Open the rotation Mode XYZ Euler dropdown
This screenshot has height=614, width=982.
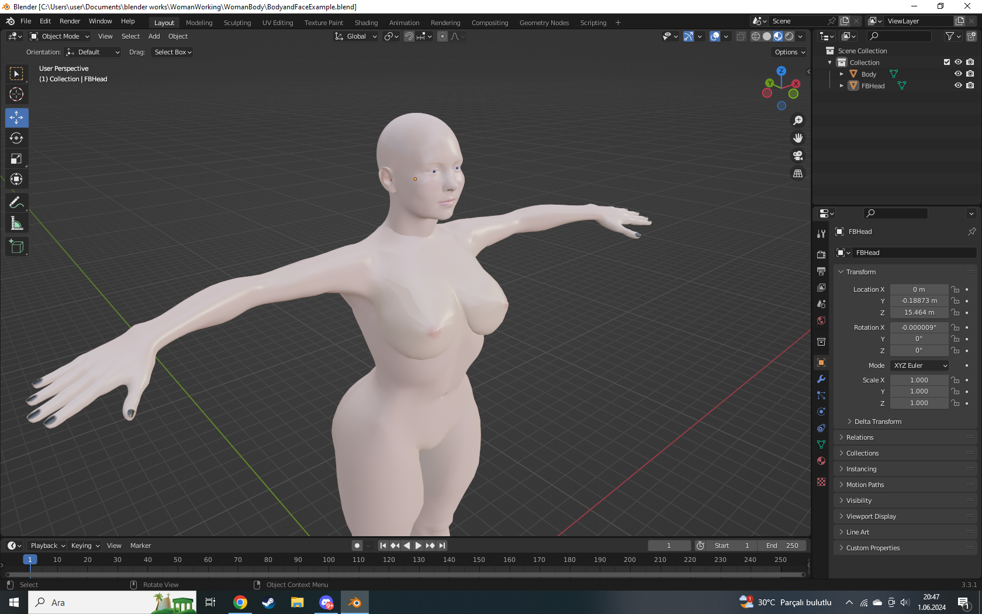point(919,365)
